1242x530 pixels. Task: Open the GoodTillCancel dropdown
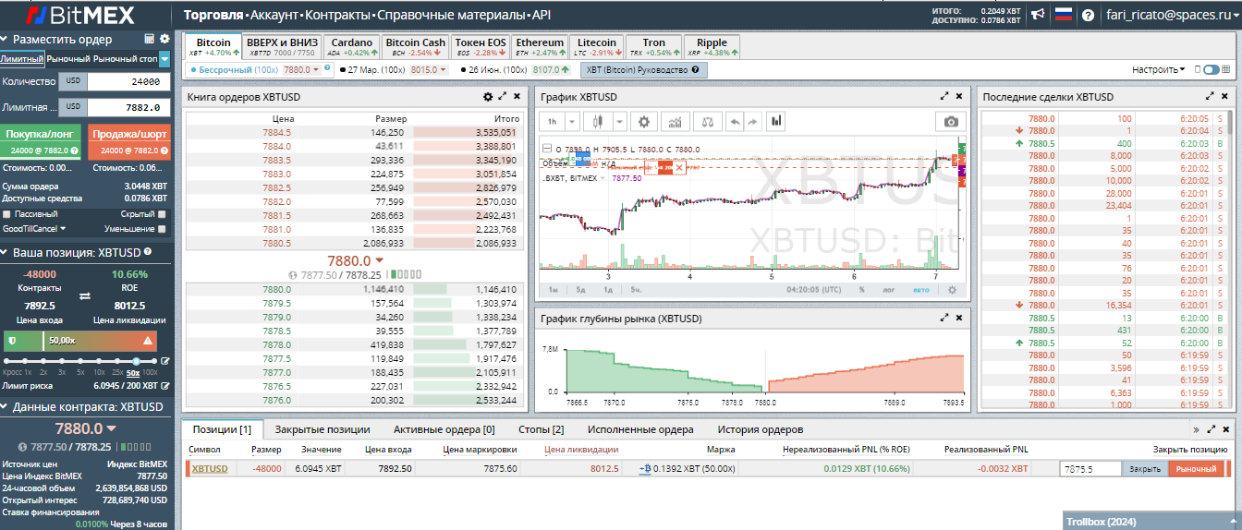click(x=34, y=228)
